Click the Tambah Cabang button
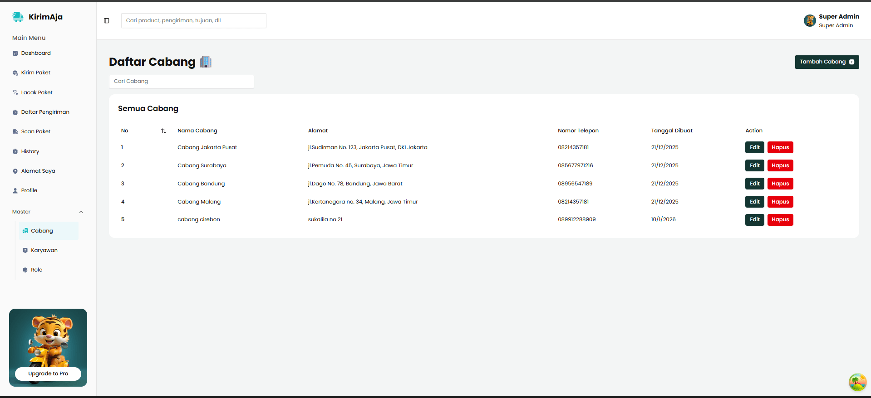The height and width of the screenshot is (398, 871). coord(827,62)
